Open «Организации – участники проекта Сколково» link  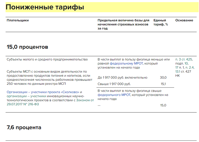coord(43,92)
